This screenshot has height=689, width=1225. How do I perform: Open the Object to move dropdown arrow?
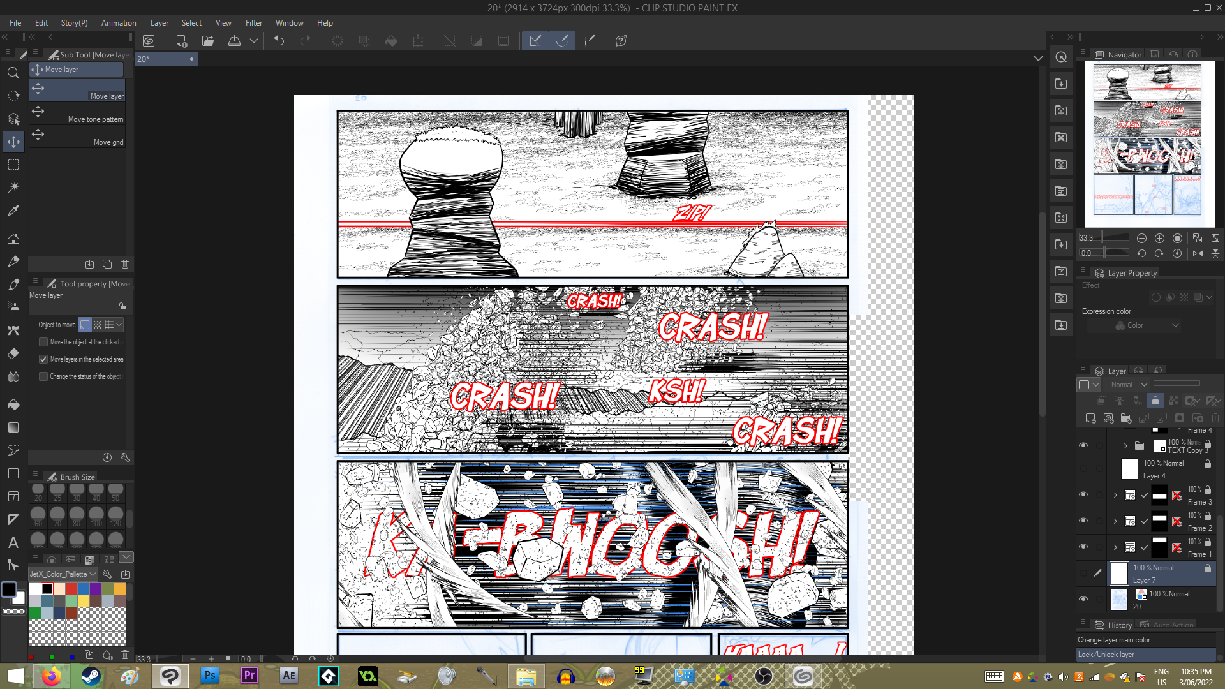pos(119,325)
